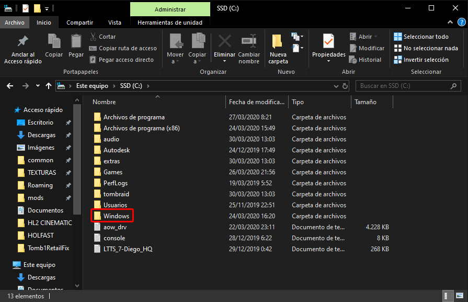Viewport: 468px width, 302px height.
Task: Open recent locations dropdown arrow
Action: (x=38, y=86)
